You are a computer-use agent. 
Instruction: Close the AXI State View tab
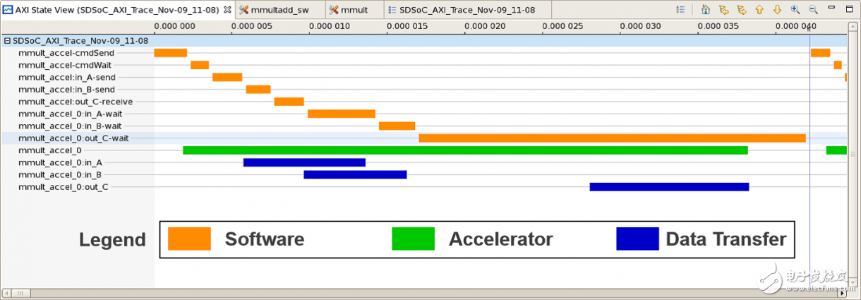(227, 10)
